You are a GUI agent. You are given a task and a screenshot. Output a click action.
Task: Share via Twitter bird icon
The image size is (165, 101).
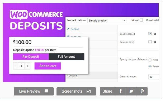[x=131, y=91]
